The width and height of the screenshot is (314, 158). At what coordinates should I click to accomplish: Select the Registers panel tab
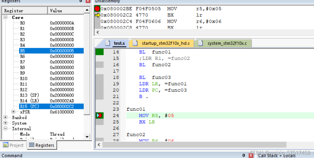point(42,145)
